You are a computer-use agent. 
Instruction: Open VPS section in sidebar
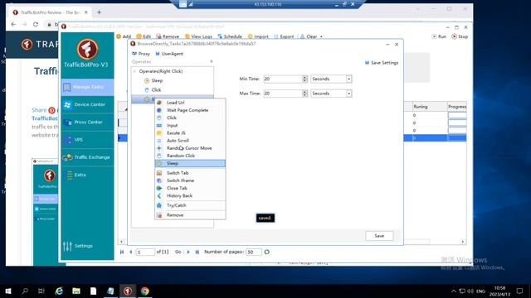87,140
